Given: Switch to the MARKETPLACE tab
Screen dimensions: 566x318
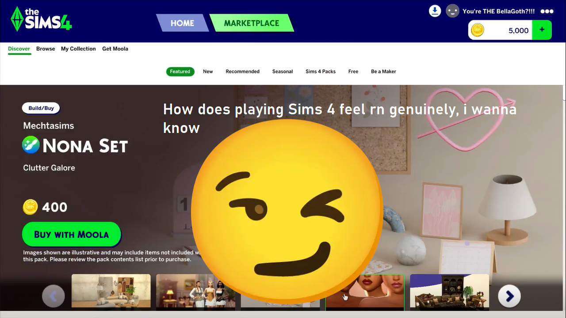Looking at the screenshot, I should tap(252, 23).
